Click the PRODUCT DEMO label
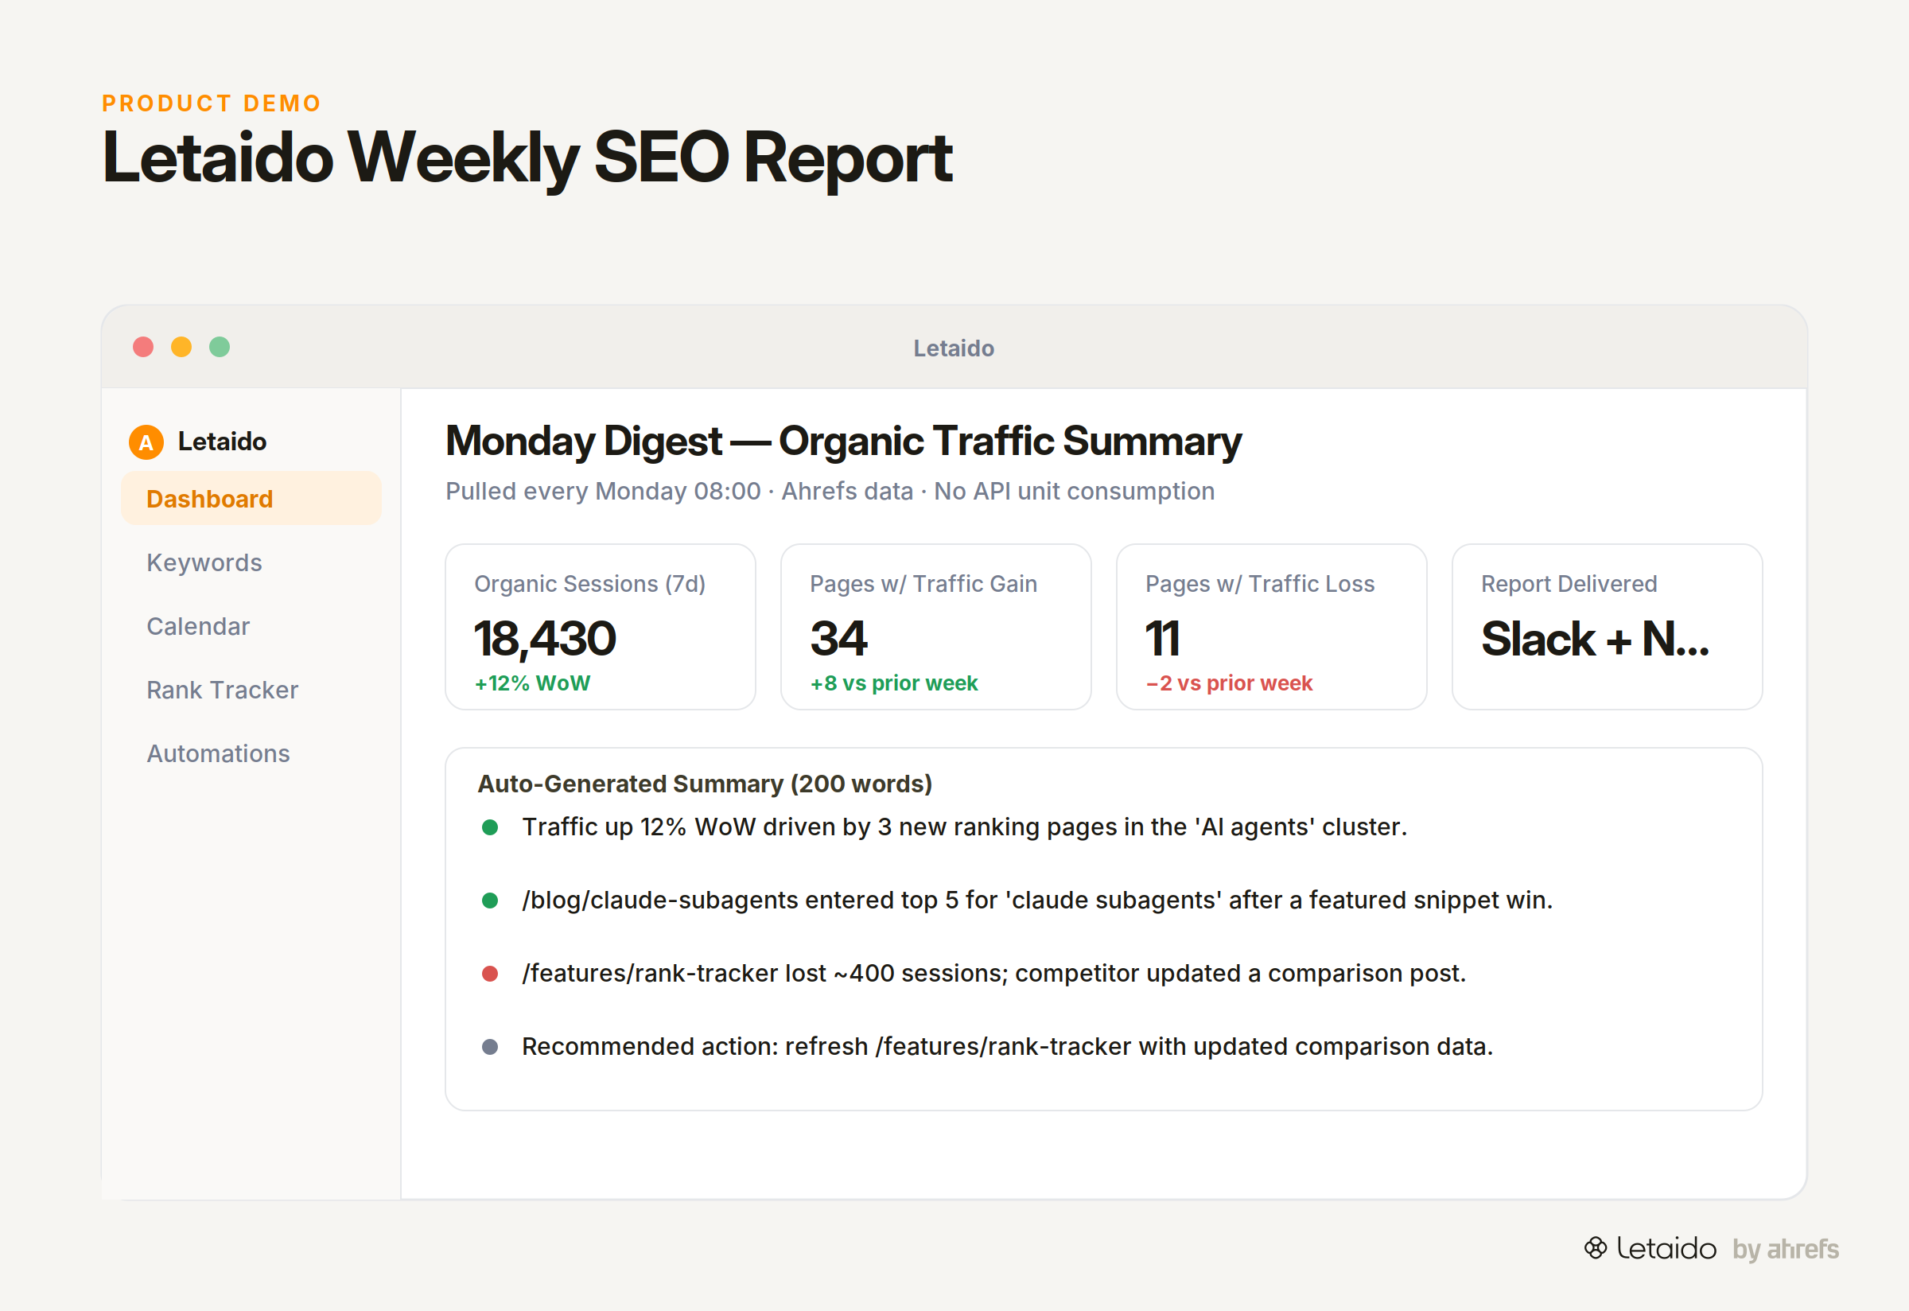Image resolution: width=1909 pixels, height=1311 pixels. tap(211, 103)
